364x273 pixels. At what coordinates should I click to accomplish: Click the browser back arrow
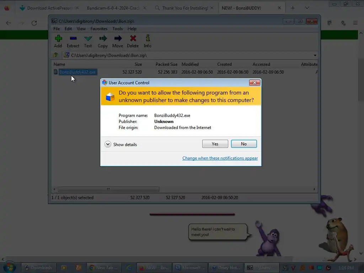click(9, 23)
